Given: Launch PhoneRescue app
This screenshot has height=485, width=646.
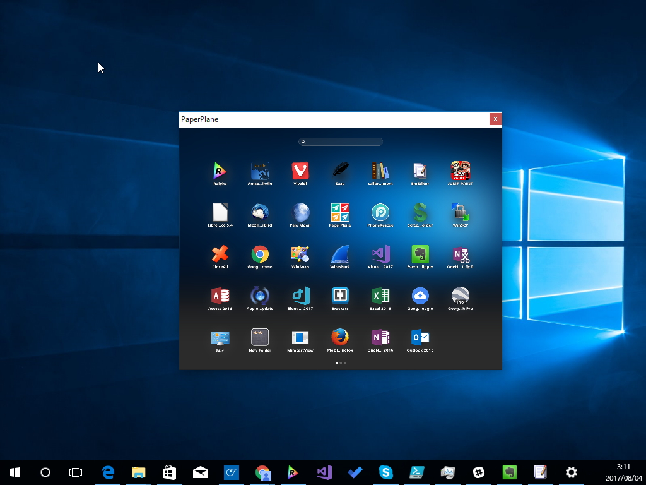Looking at the screenshot, I should pyautogui.click(x=380, y=212).
